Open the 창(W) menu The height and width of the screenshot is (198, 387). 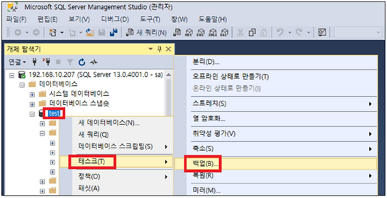coord(180,19)
